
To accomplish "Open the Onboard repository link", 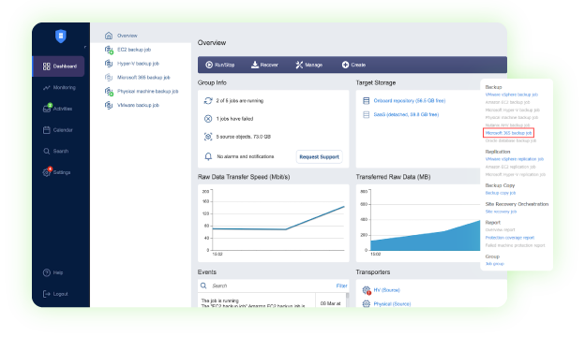I will point(410,101).
